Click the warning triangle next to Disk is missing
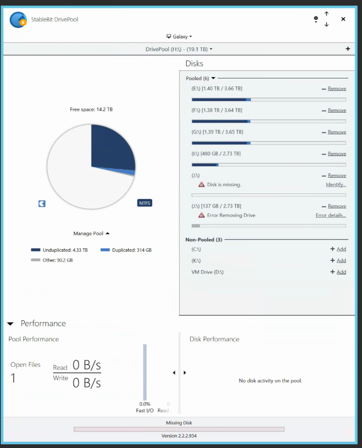Screen dimensions: 362x448 pos(202,185)
